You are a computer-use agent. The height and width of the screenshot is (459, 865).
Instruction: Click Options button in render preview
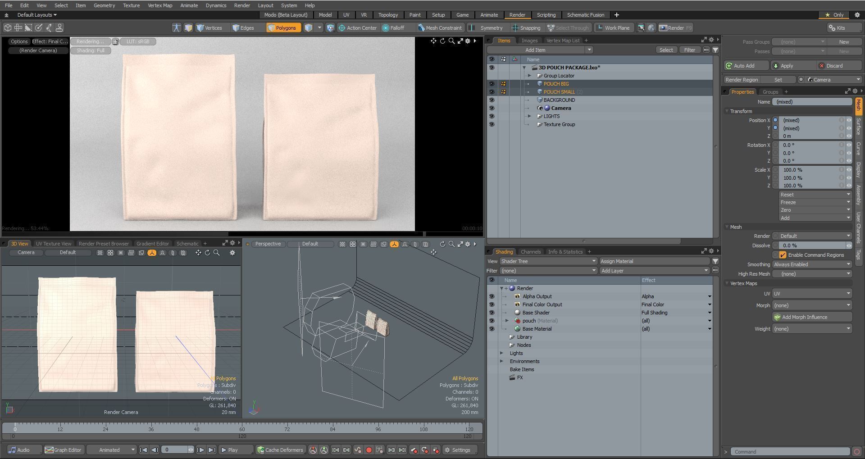coord(19,41)
